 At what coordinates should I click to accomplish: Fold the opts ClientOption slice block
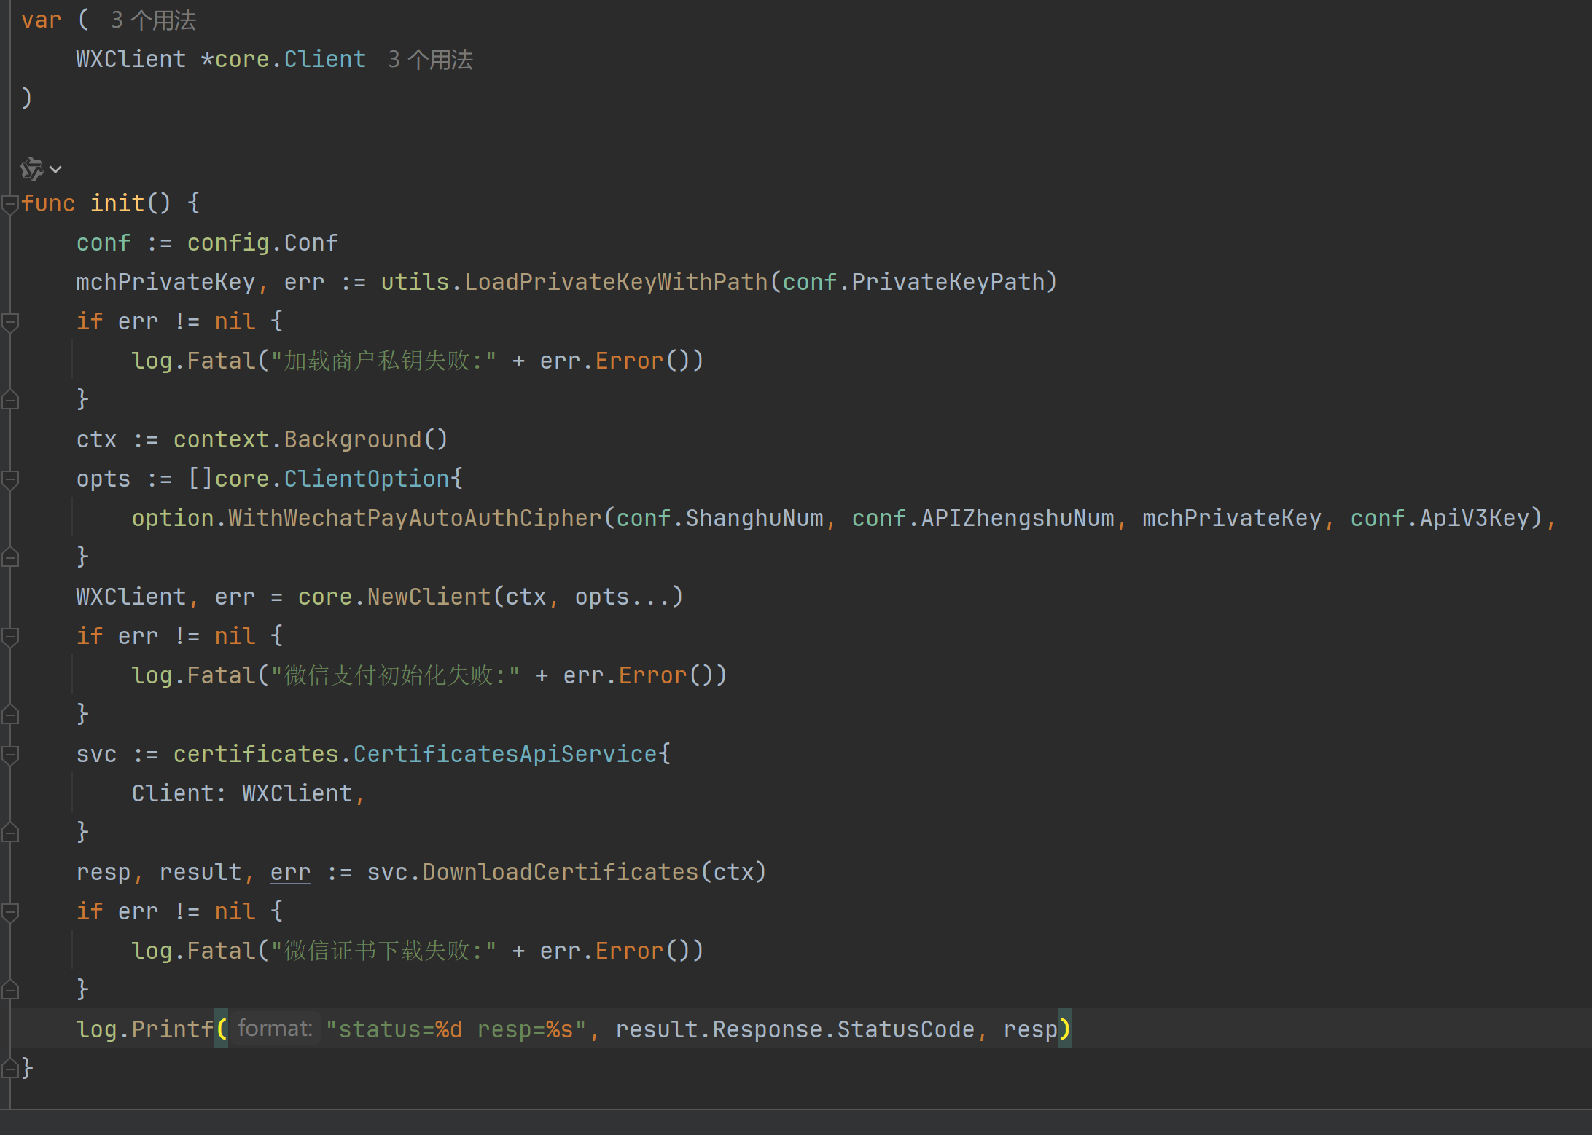tap(9, 479)
